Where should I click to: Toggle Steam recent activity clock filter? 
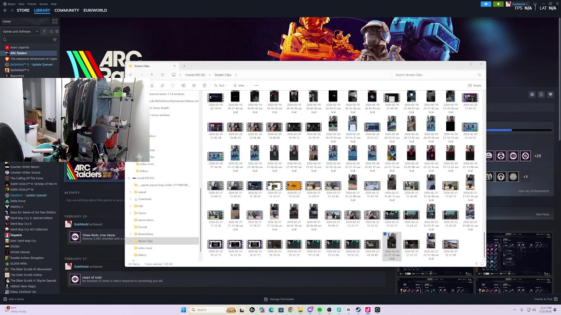[51, 31]
